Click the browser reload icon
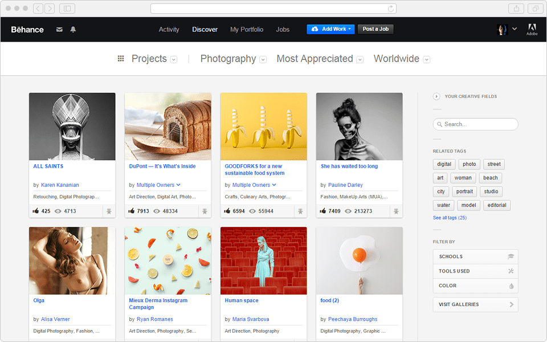This screenshot has width=547, height=342. [390, 9]
